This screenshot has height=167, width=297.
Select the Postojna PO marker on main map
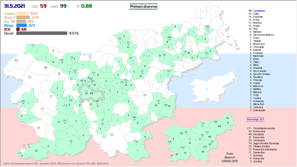(65, 122)
